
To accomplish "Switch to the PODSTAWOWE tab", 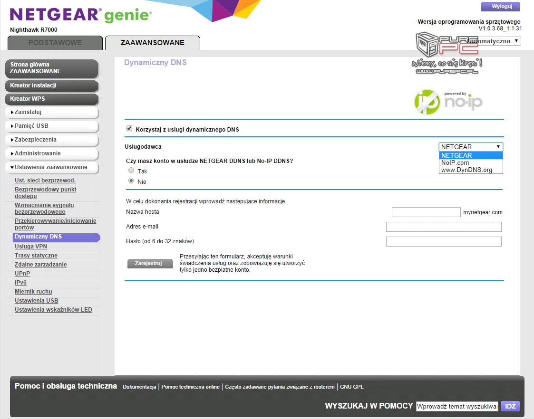I will click(x=55, y=43).
